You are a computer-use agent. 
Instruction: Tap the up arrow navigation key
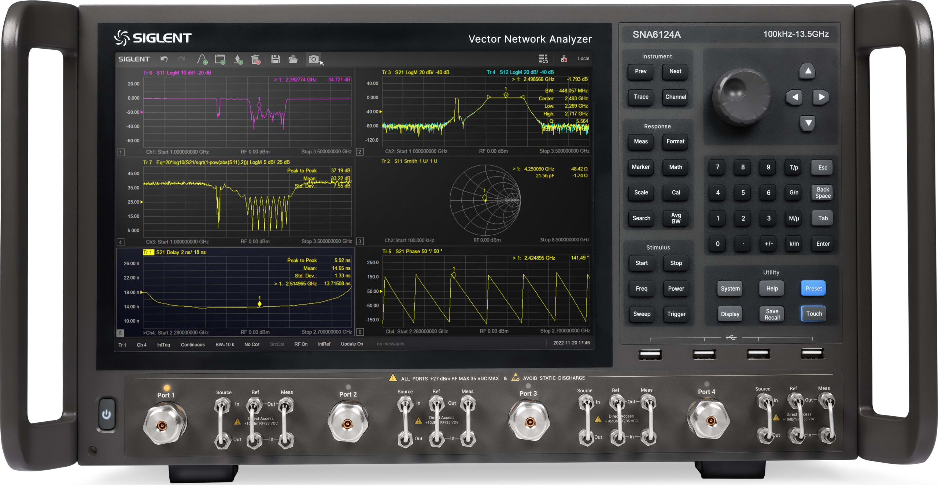point(807,71)
